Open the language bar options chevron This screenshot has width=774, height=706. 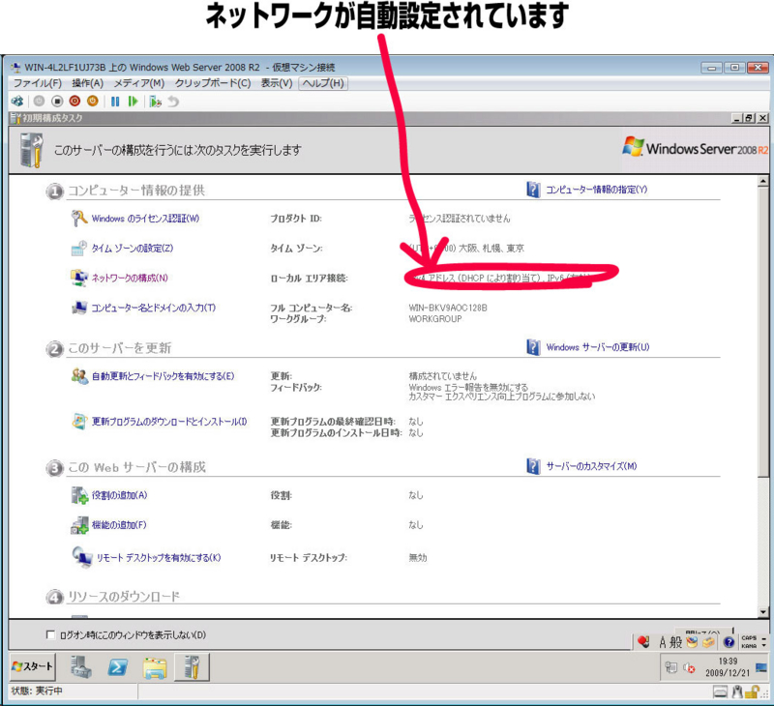click(x=763, y=643)
